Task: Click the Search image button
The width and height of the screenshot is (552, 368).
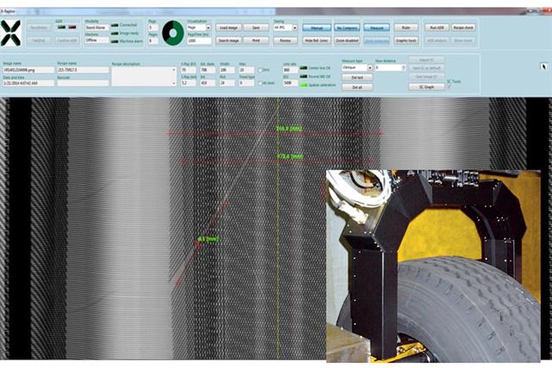Action: coord(229,41)
